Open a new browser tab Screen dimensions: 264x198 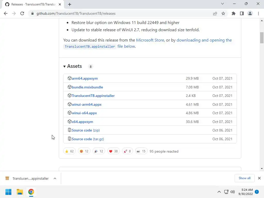tap(70, 4)
